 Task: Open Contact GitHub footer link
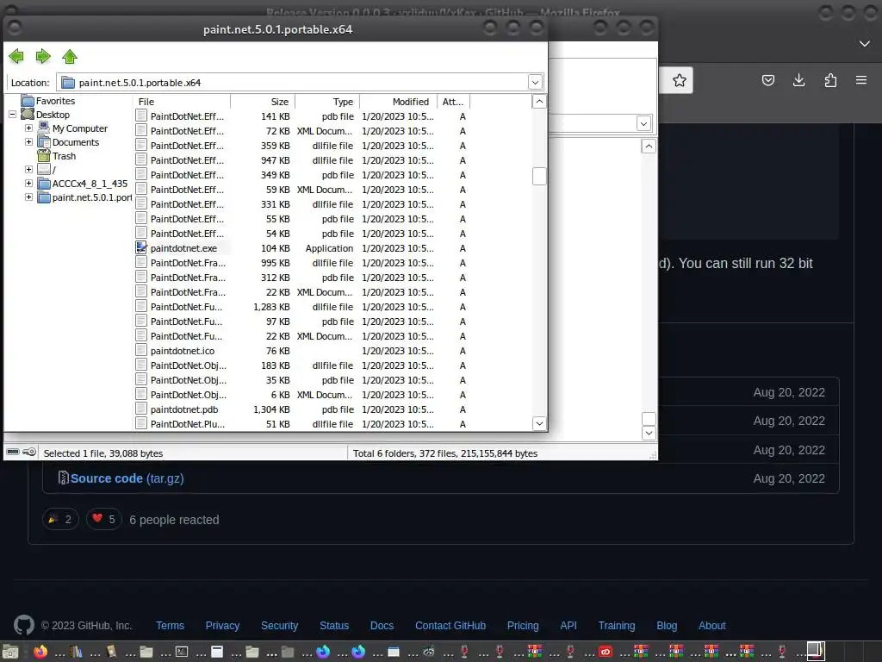pos(450,626)
